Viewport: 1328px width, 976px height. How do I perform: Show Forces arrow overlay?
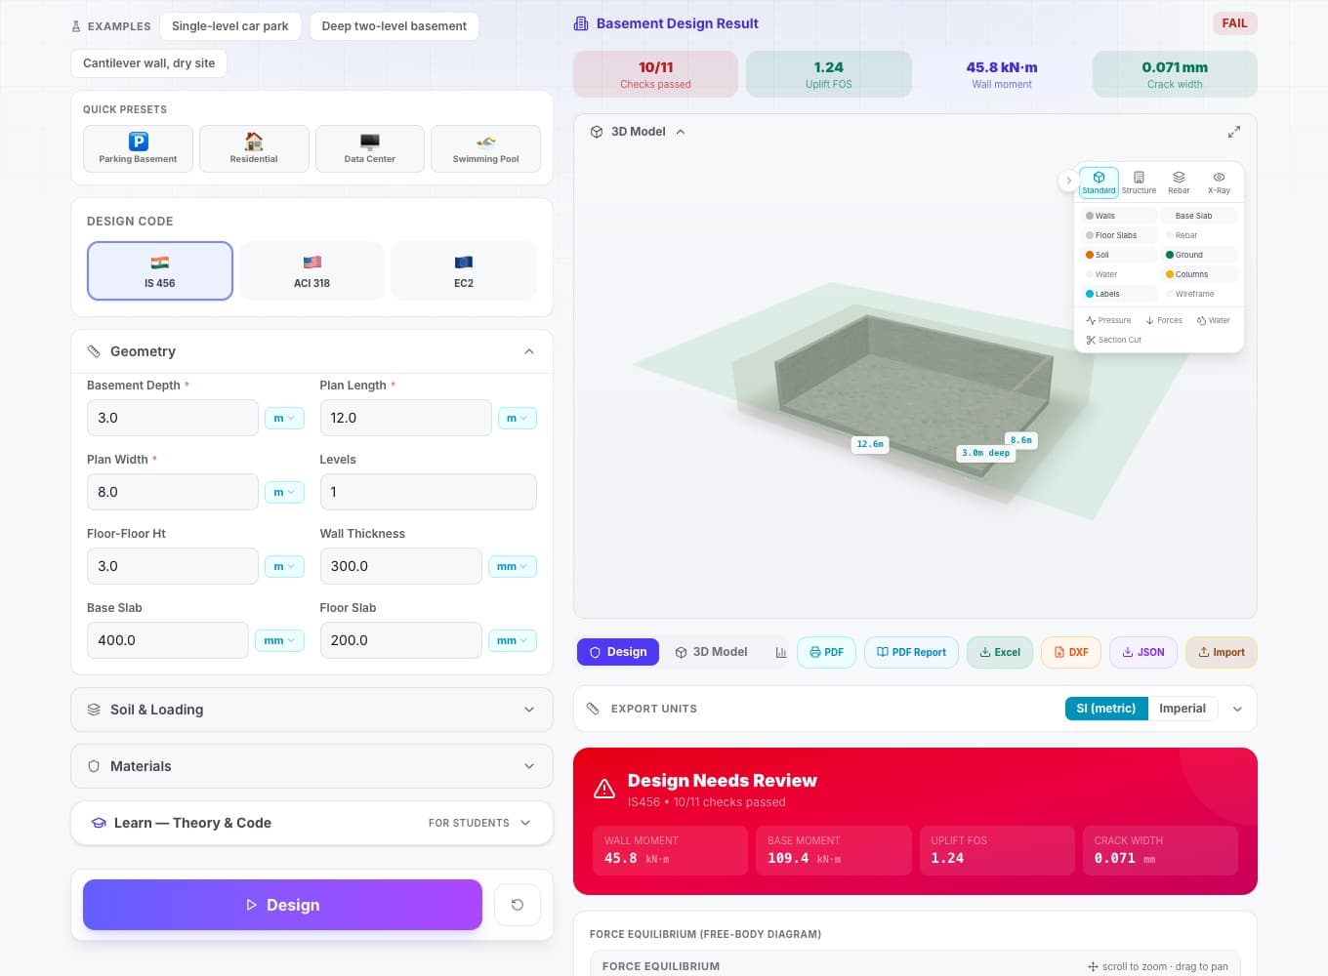(x=1164, y=320)
